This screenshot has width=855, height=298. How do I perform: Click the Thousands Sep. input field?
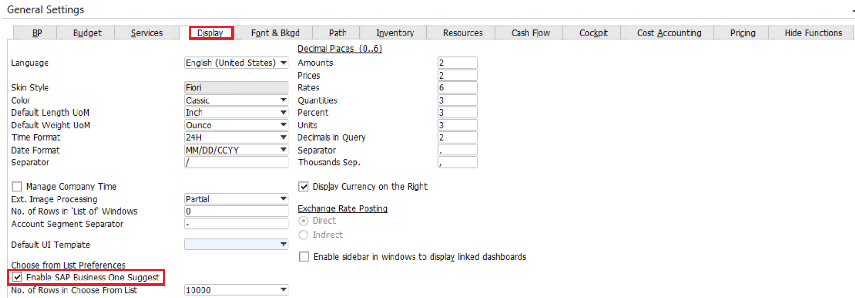tap(457, 163)
